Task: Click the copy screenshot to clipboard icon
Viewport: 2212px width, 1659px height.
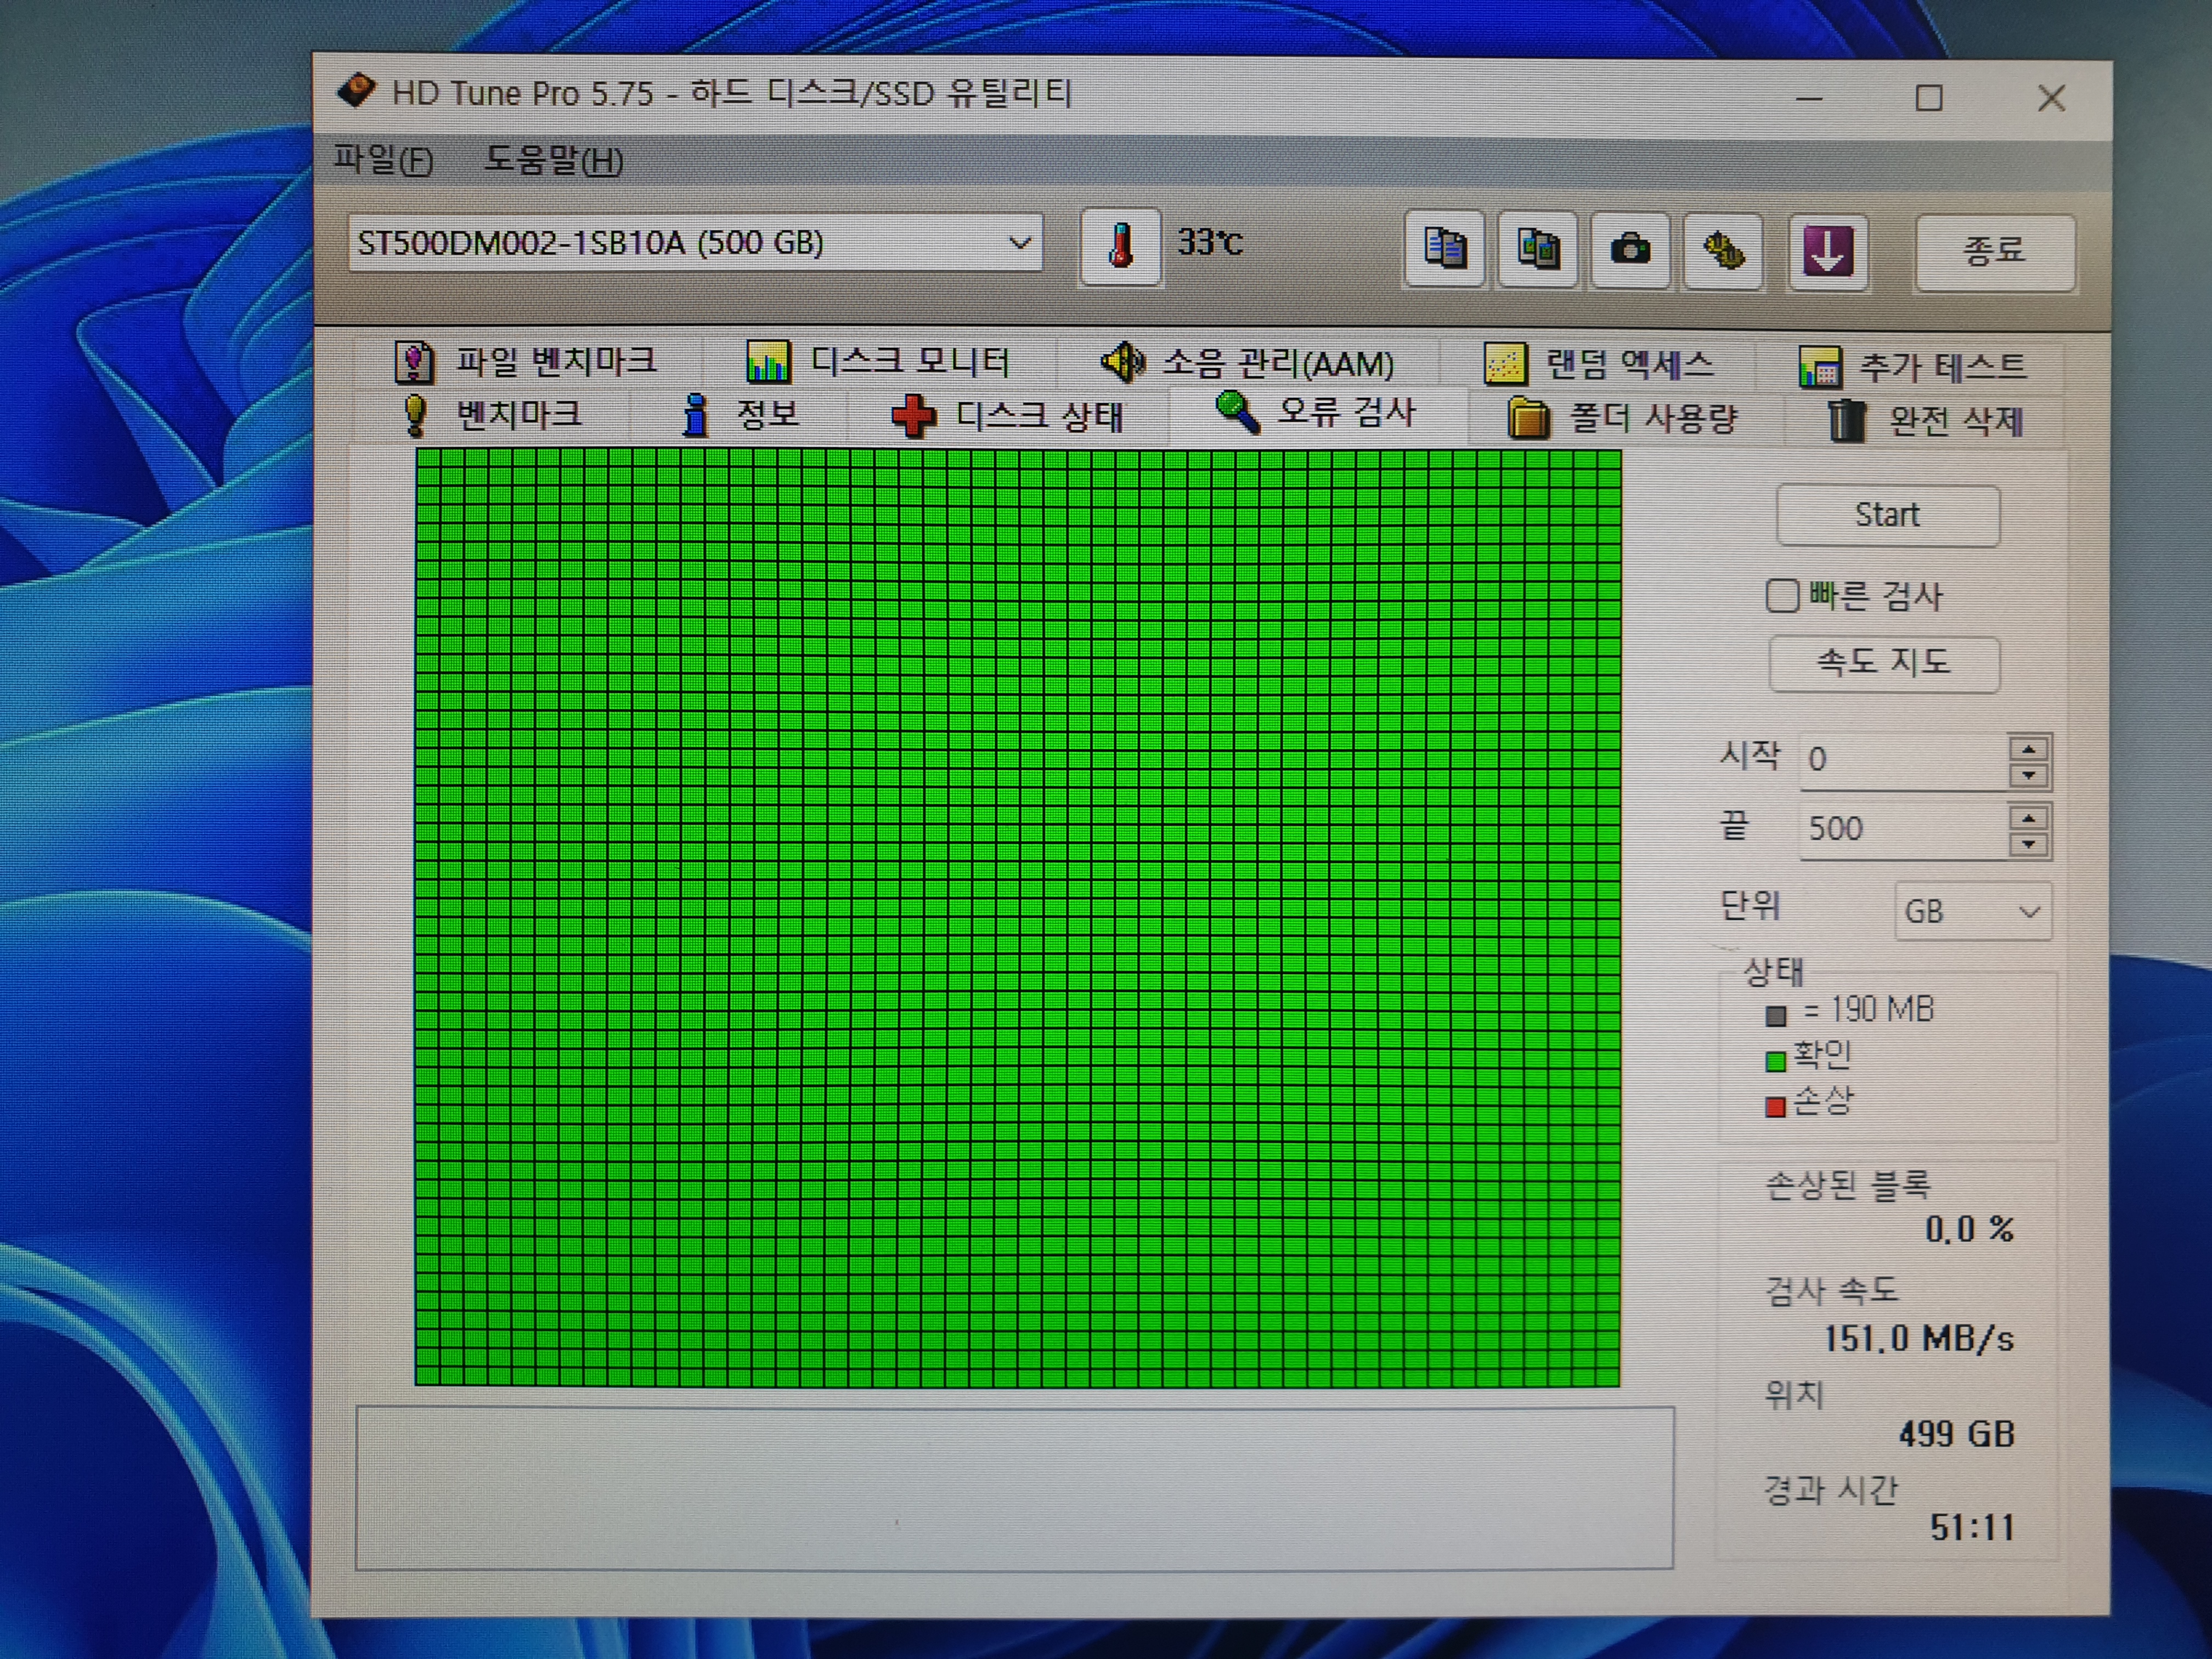Action: 1537,250
